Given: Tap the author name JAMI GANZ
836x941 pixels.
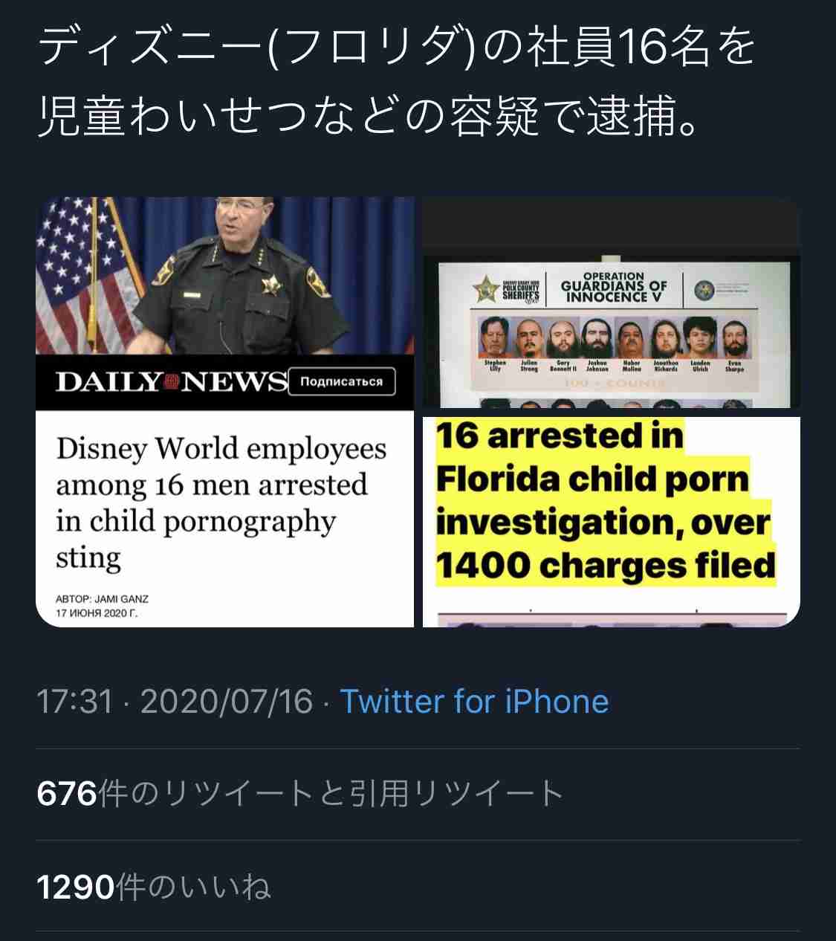Looking at the screenshot, I should (123, 598).
